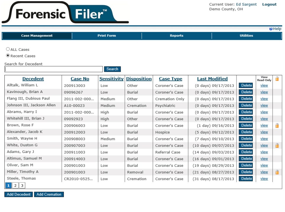Viewport: 285px width, 212px height.
Task: View Smith, Wayne H case read-only
Action: tap(264, 139)
